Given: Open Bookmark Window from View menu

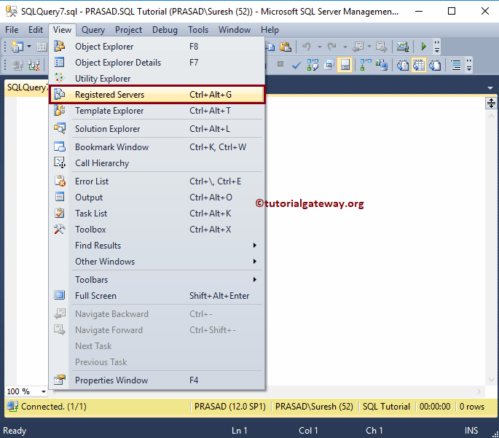Looking at the screenshot, I should click(157, 146).
